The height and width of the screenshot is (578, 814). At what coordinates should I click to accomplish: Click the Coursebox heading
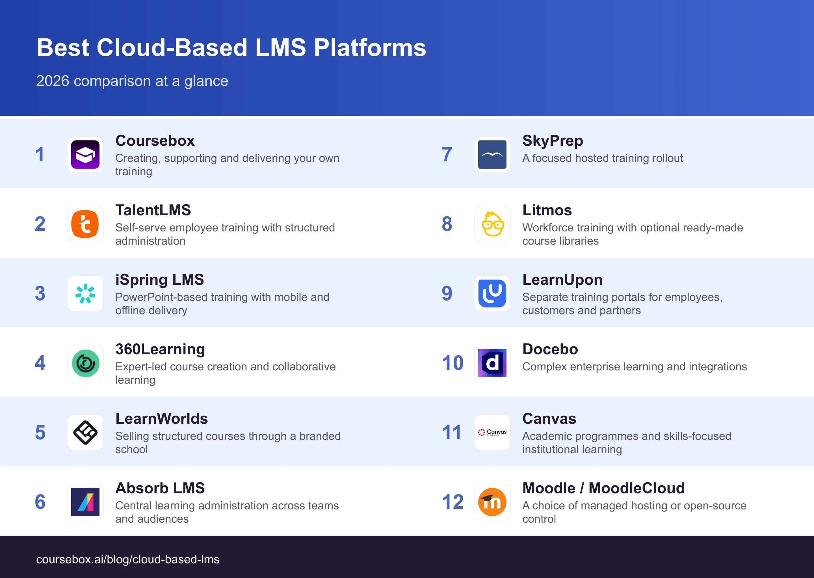point(155,141)
